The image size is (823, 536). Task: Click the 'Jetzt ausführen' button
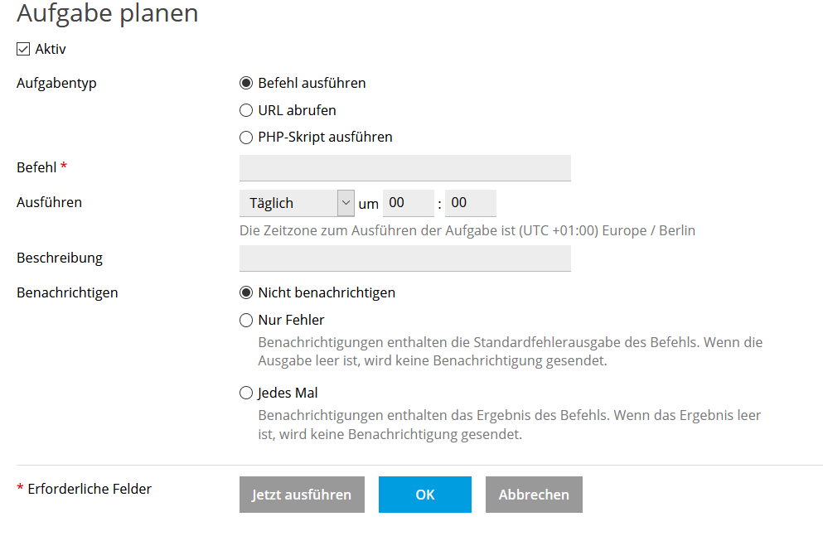tap(302, 495)
